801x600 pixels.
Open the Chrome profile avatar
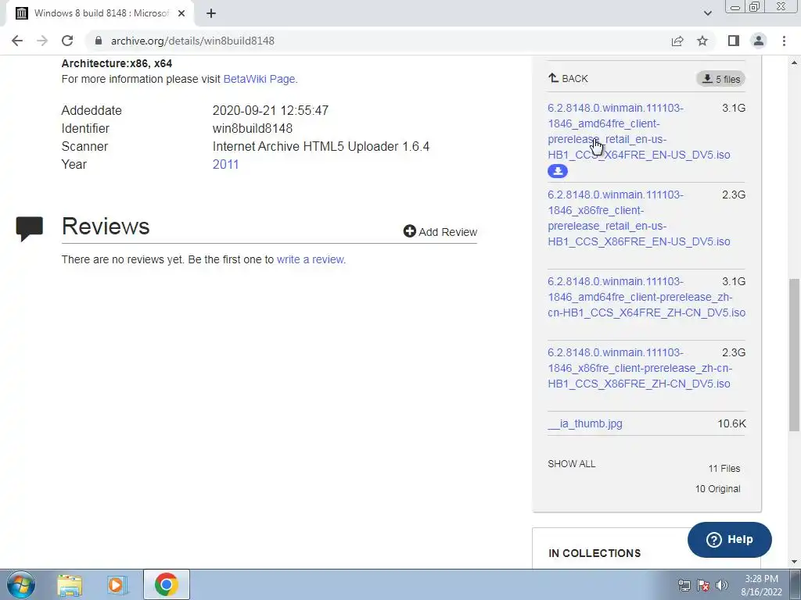pos(759,41)
